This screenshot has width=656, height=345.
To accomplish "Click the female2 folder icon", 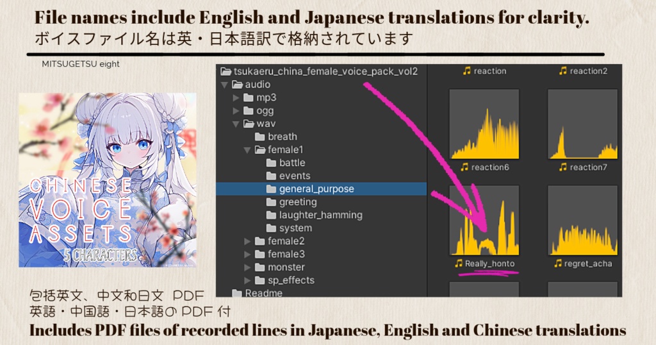I will 260,241.
